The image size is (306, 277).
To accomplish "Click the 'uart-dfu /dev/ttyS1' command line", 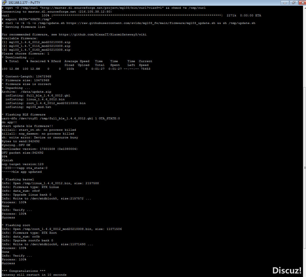I will [x=61, y=118].
